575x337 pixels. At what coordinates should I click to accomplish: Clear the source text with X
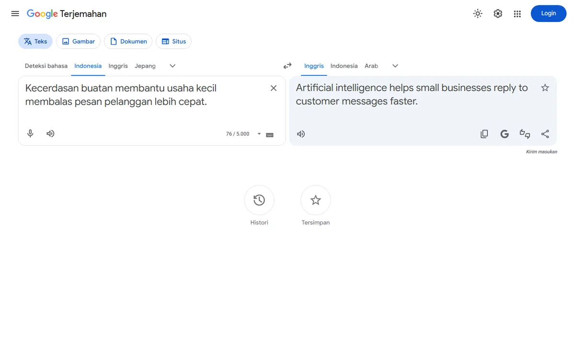coord(274,88)
